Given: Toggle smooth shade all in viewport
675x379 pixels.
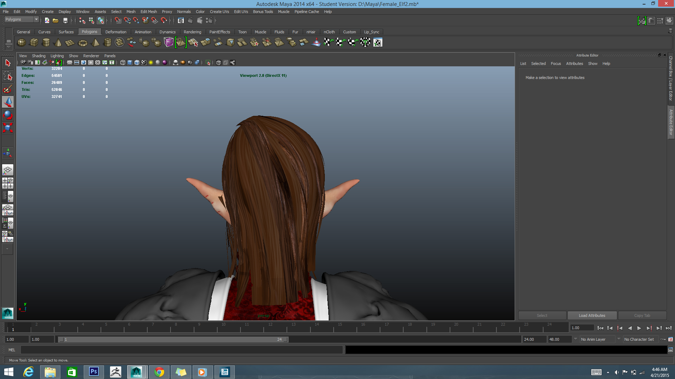Looking at the screenshot, I should click(x=130, y=62).
